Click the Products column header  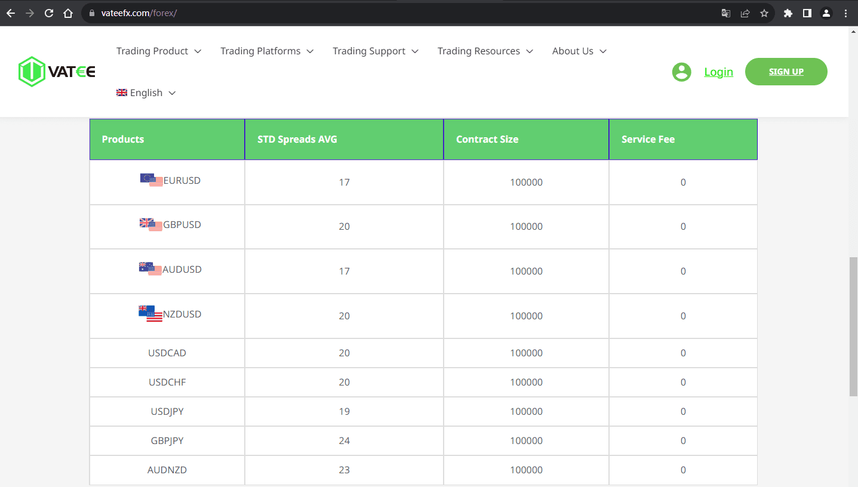pyautogui.click(x=167, y=139)
